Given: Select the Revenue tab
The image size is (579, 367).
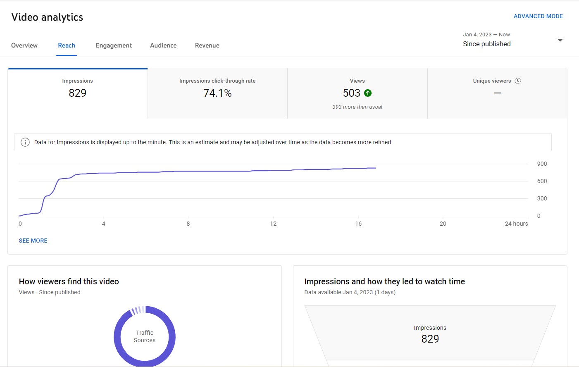Looking at the screenshot, I should [207, 45].
